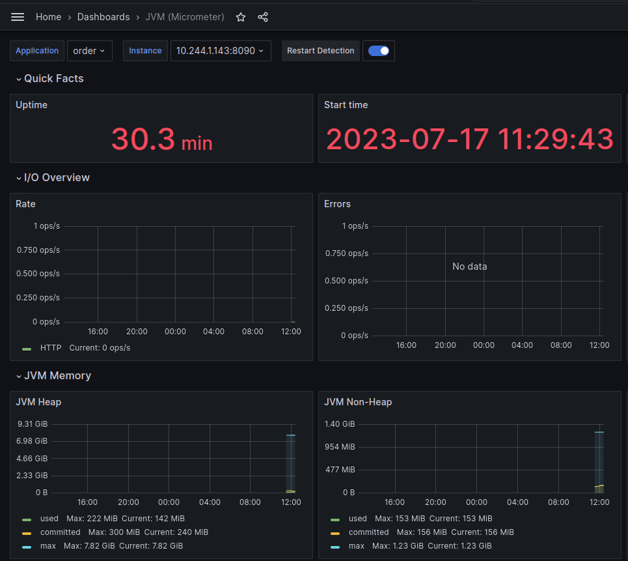Click the Start time panel title
The height and width of the screenshot is (561, 628).
click(x=346, y=105)
